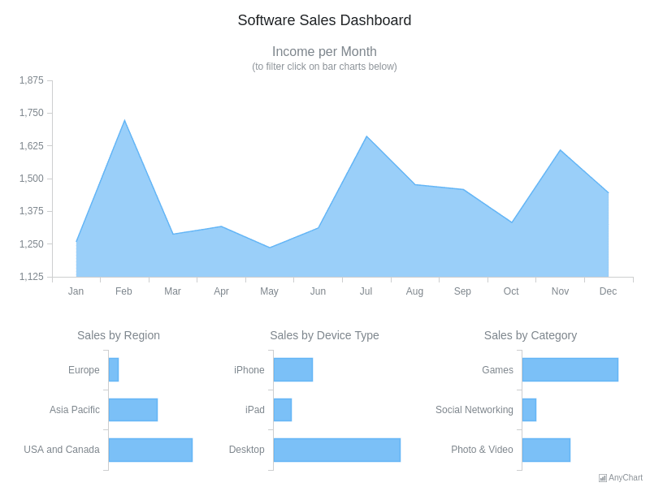Click the Social Networking bar
Viewport: 650px width, 487px height.
click(x=530, y=409)
